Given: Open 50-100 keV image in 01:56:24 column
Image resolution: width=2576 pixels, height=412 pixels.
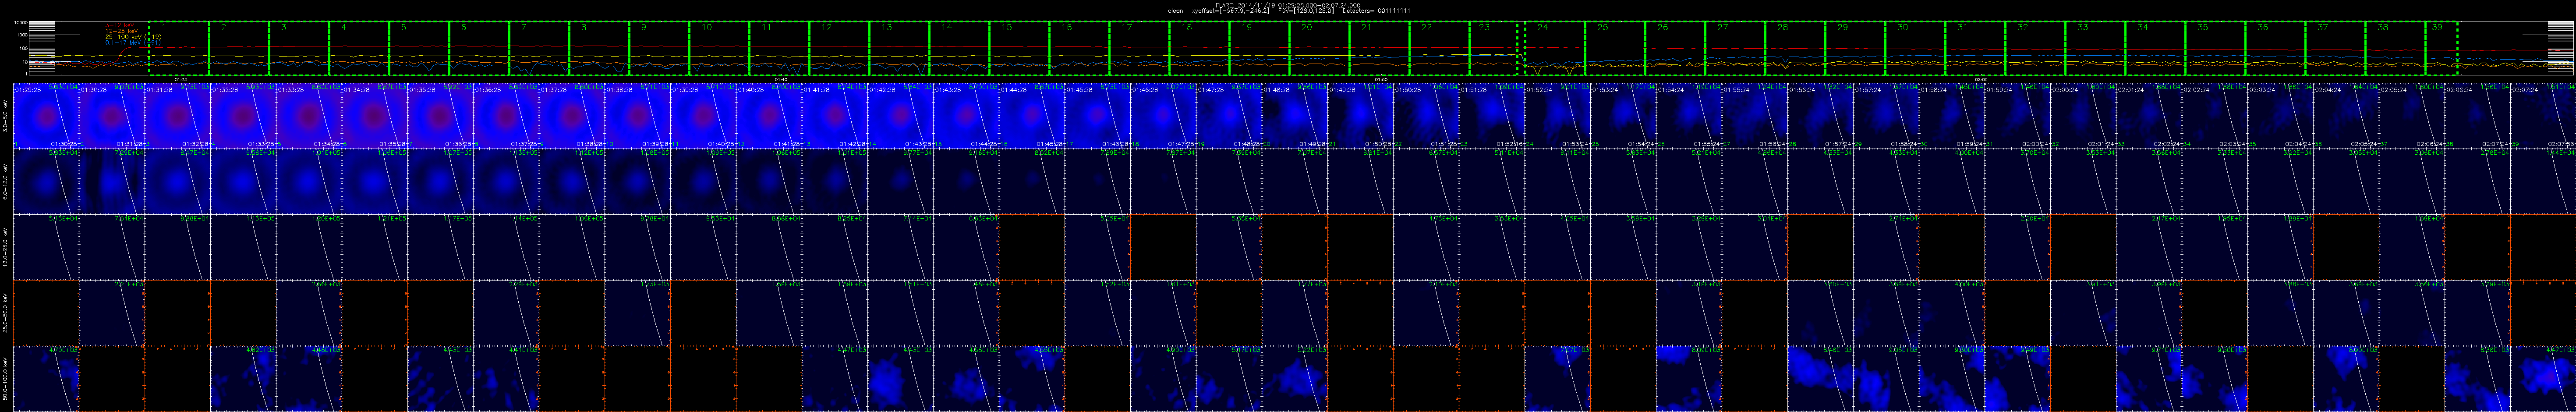Looking at the screenshot, I should coord(1820,379).
